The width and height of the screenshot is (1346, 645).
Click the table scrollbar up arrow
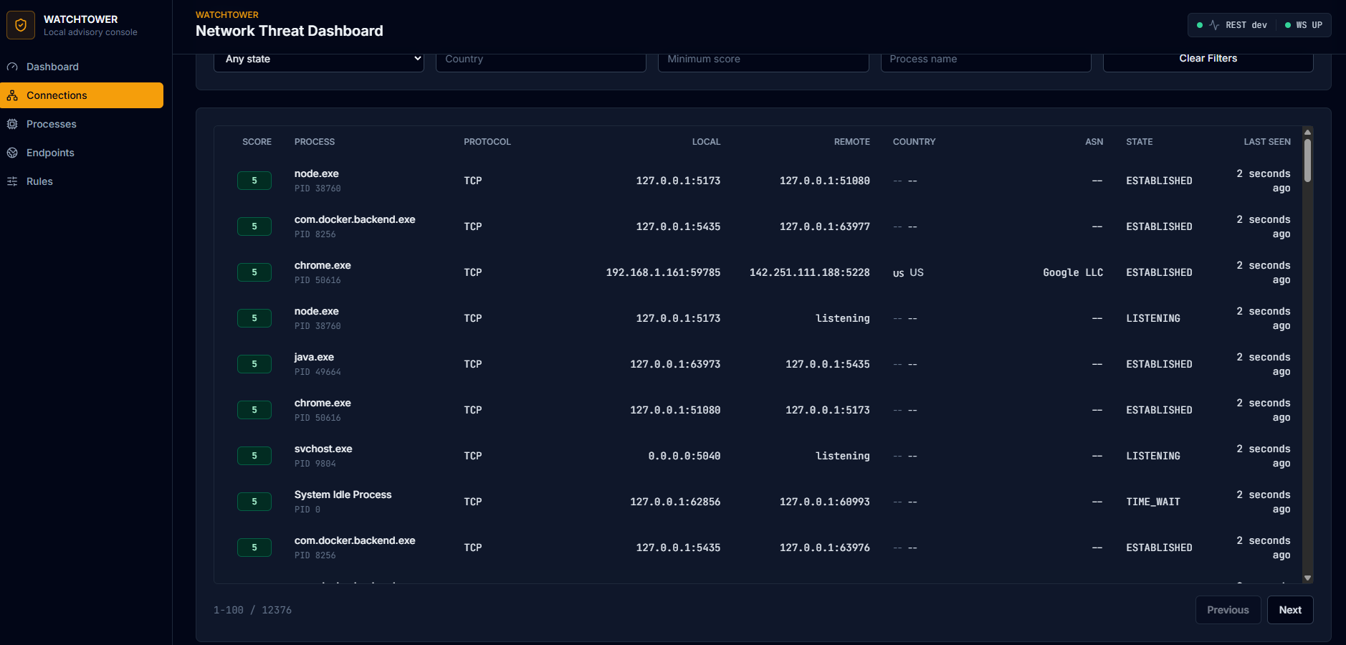click(x=1307, y=132)
